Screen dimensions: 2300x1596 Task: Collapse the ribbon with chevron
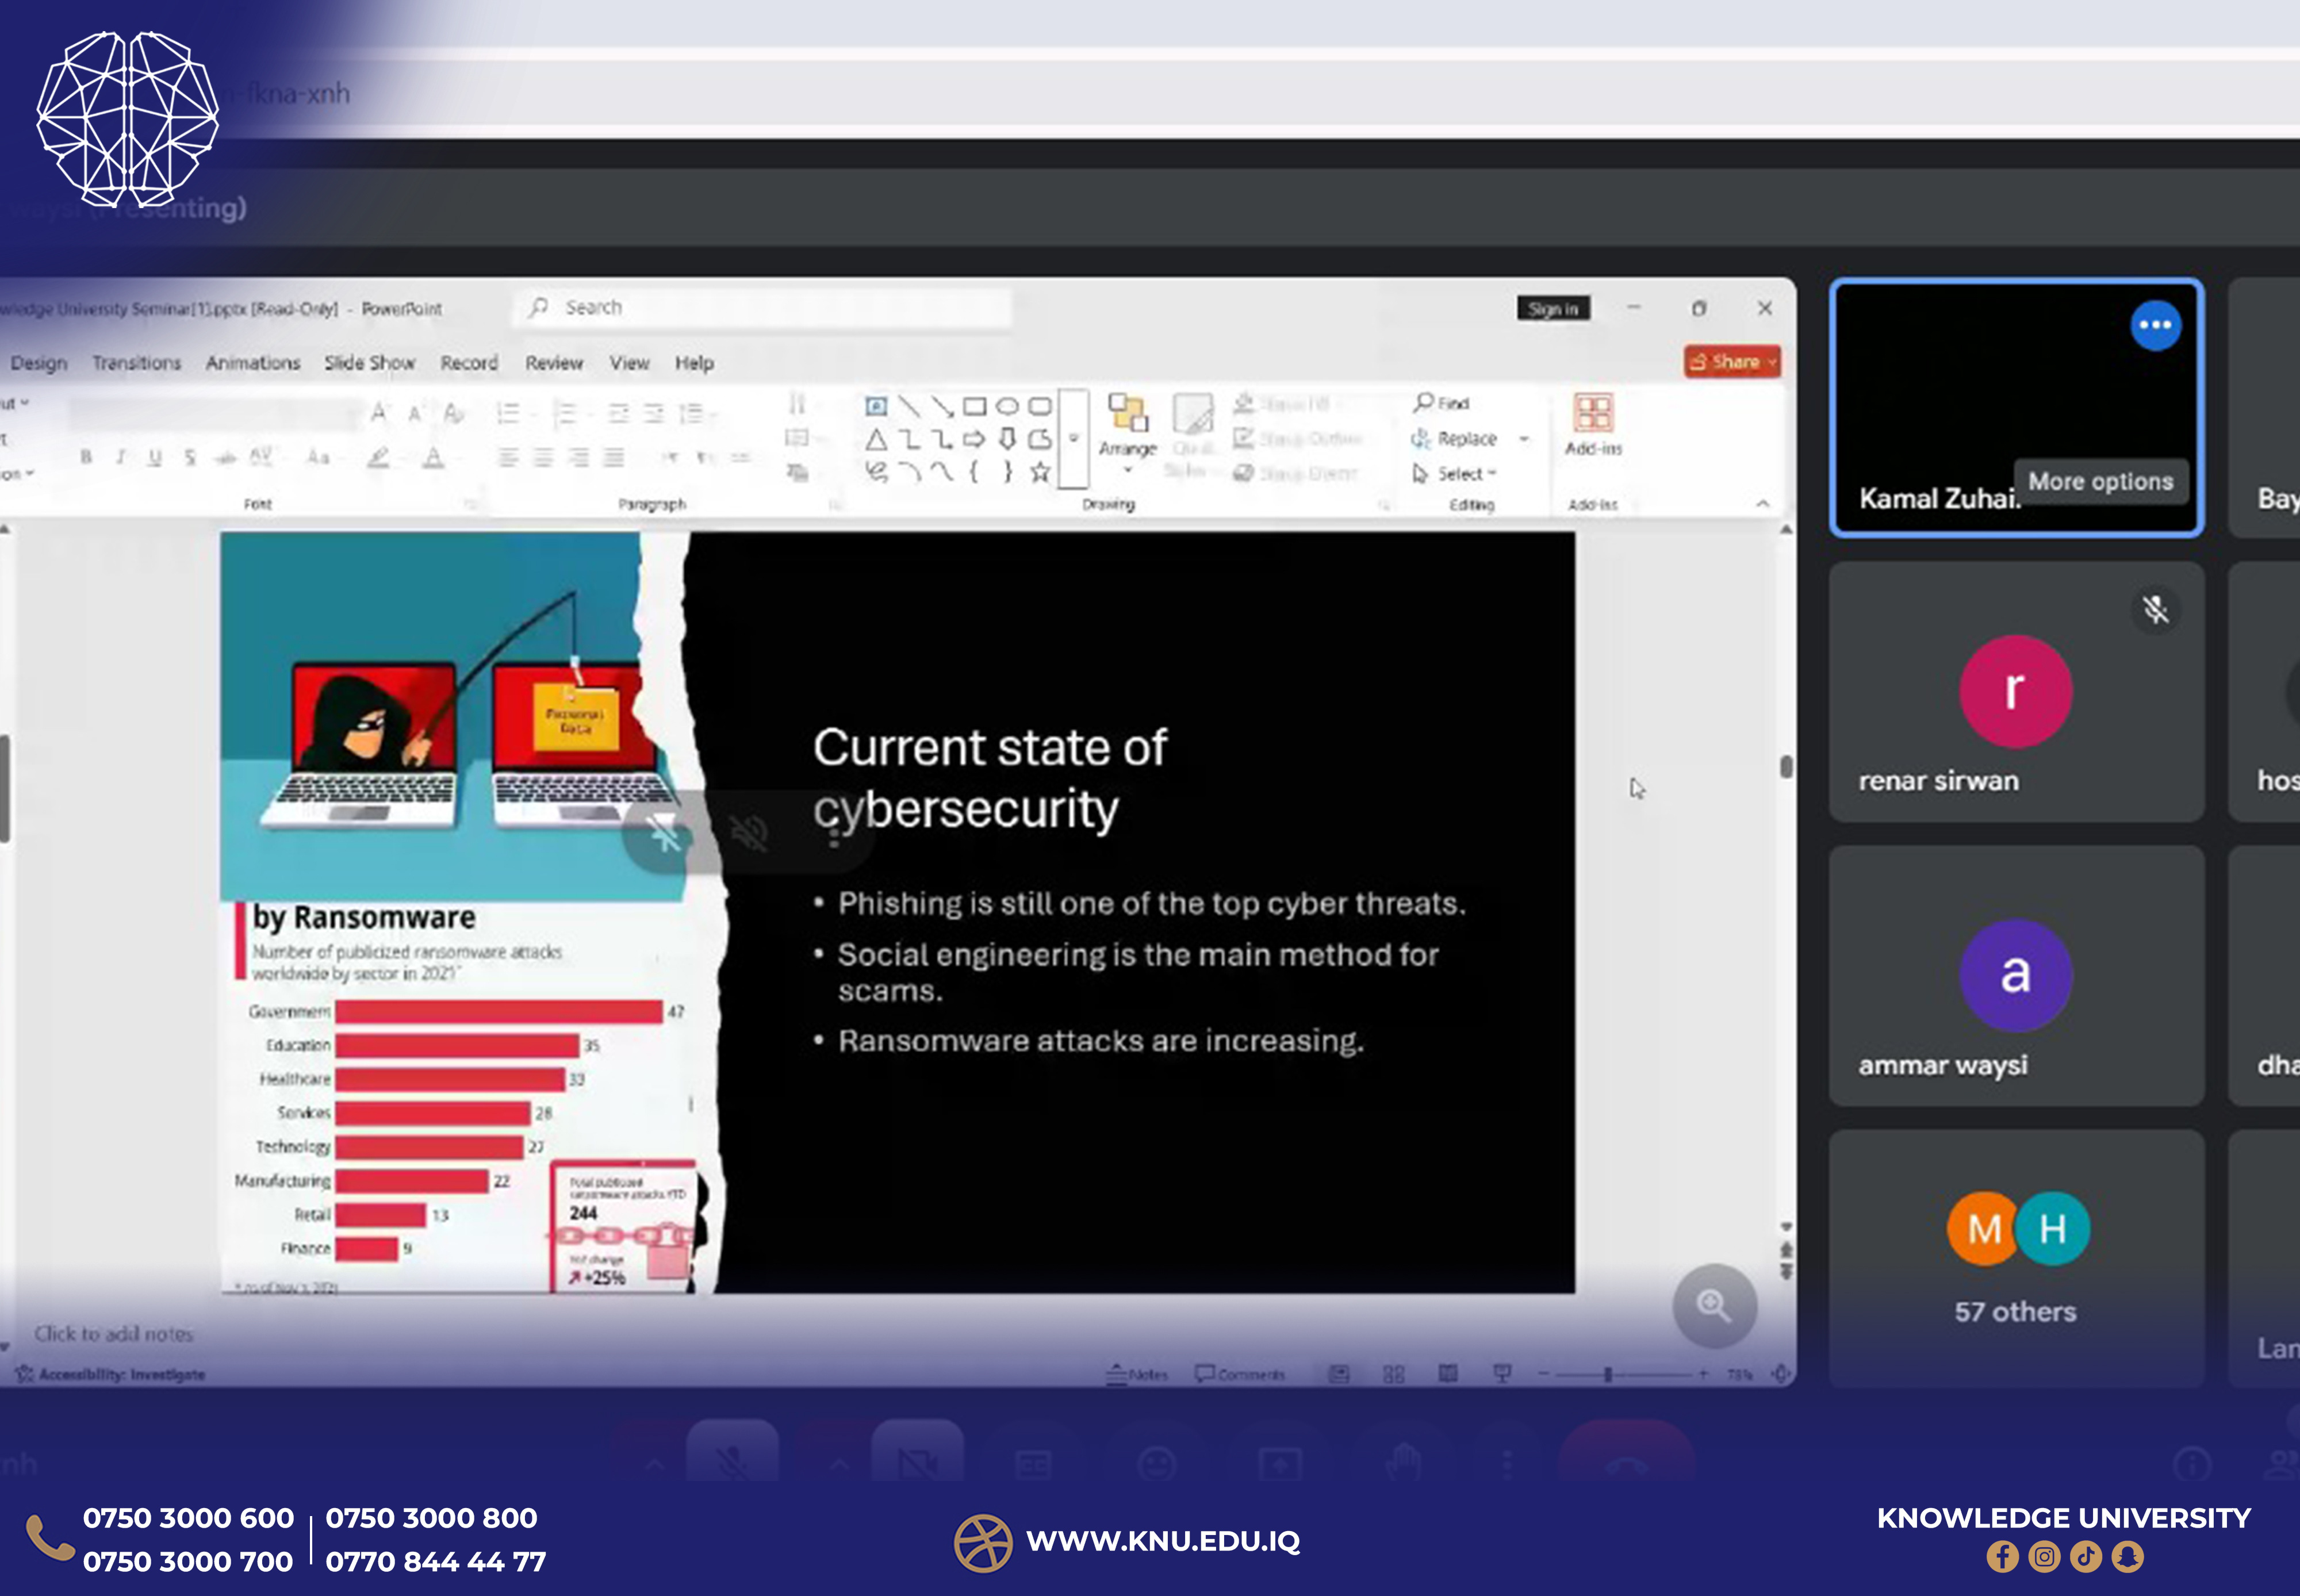tap(1762, 504)
